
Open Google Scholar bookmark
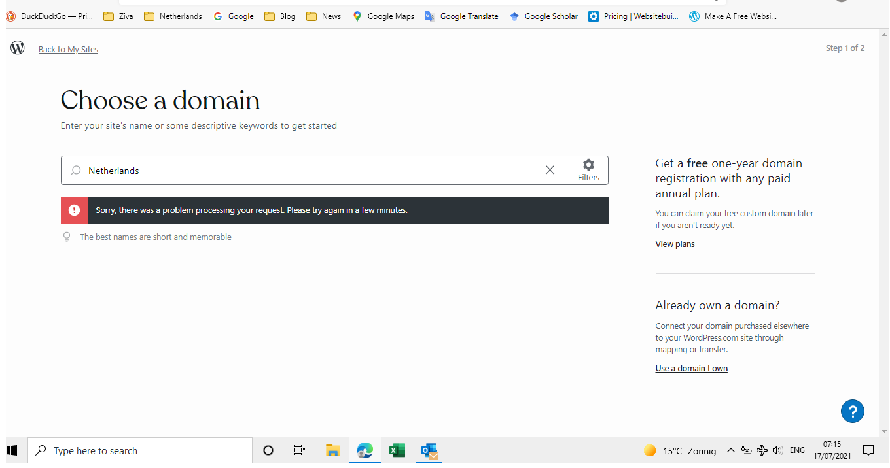543,16
